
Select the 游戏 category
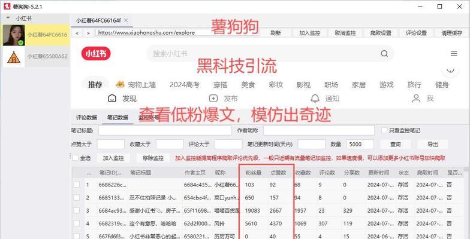(386, 85)
